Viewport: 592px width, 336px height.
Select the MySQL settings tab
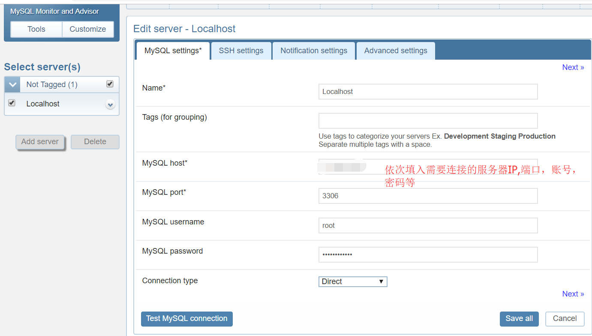(172, 50)
